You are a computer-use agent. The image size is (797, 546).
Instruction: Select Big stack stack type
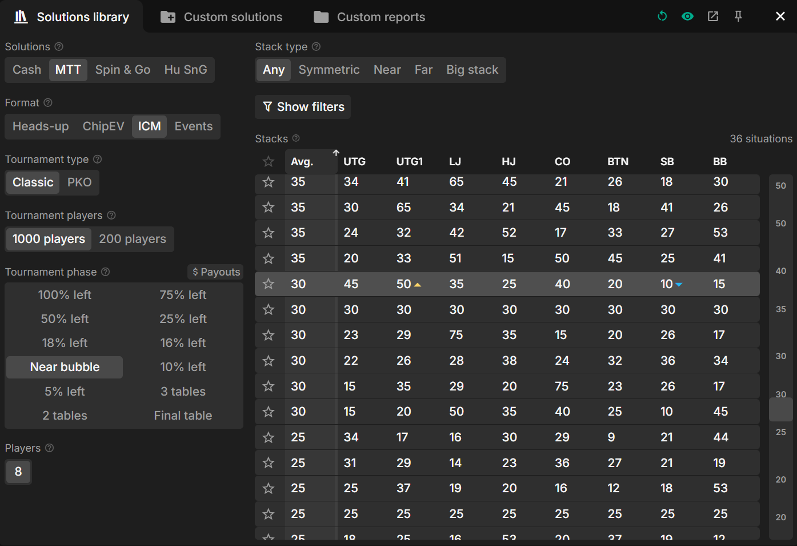[x=472, y=70]
